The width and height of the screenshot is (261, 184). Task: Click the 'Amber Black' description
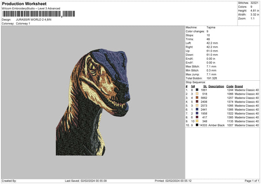216,125
